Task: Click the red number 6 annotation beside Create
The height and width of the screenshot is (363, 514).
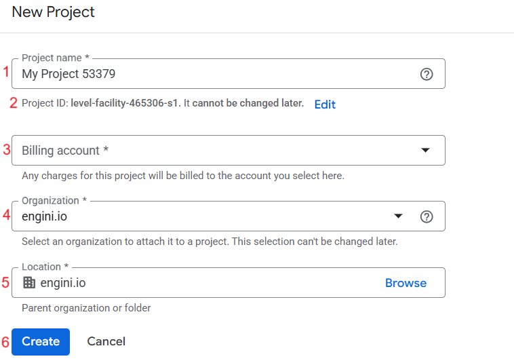Action: click(5, 343)
